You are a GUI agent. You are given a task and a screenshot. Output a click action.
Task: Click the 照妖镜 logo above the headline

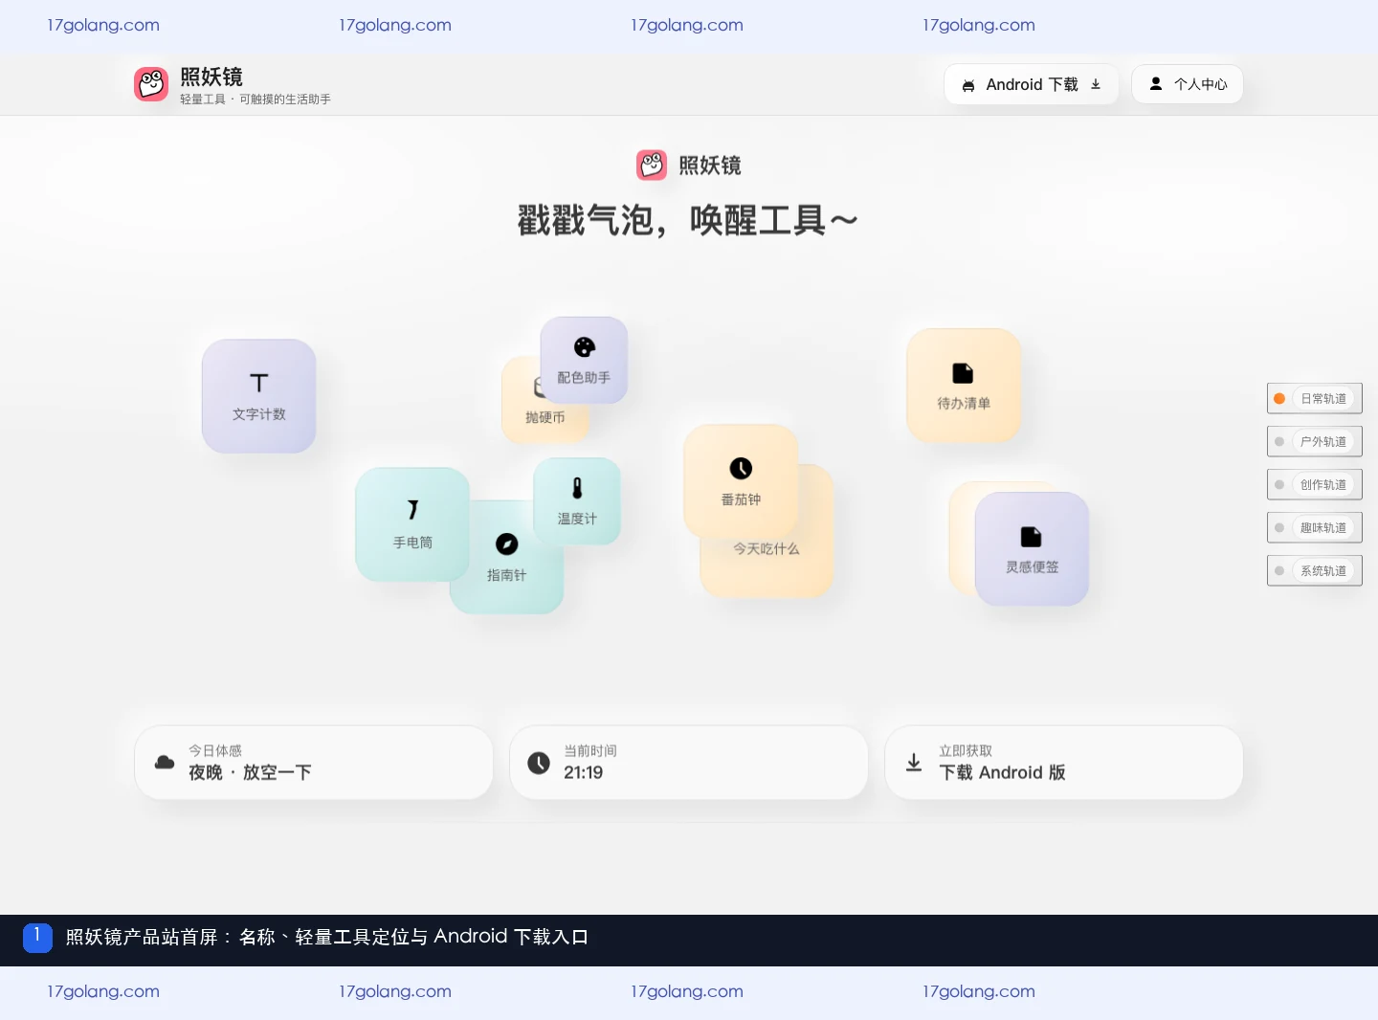pyautogui.click(x=652, y=165)
